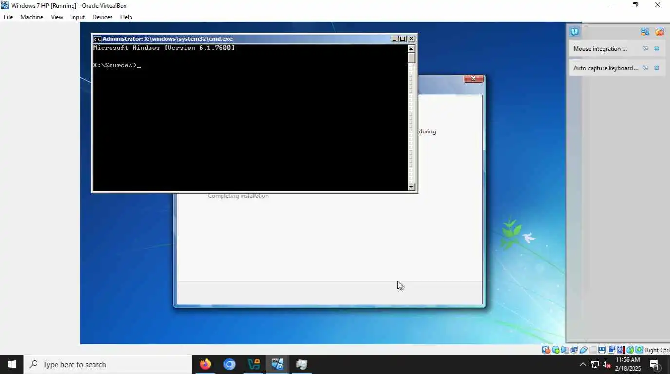The height and width of the screenshot is (374, 670).
Task: Close the cmd.exe console window
Action: tap(411, 39)
